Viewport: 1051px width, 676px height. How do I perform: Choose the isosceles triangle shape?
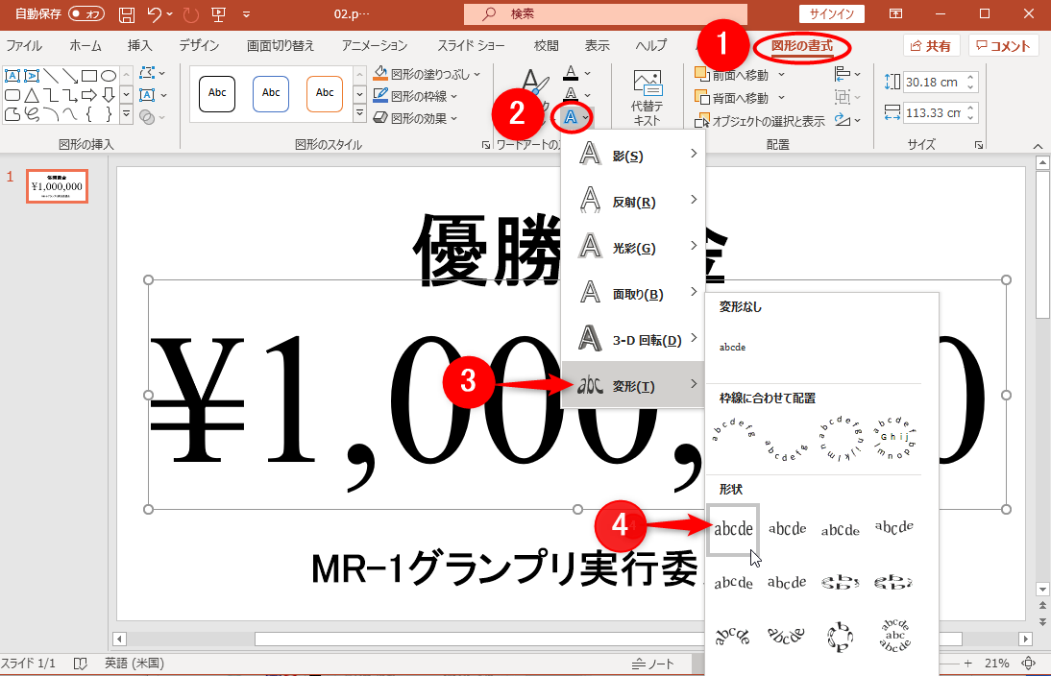coord(32,95)
